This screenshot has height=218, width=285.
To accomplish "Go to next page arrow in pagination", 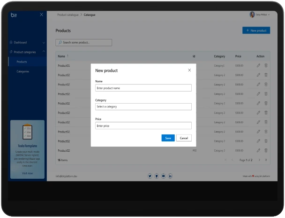I will [259, 160].
